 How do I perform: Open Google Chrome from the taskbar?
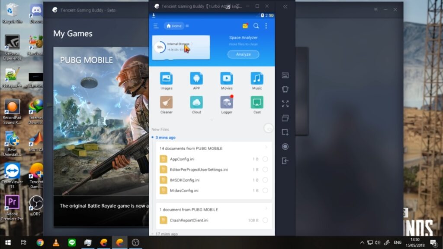point(40,243)
